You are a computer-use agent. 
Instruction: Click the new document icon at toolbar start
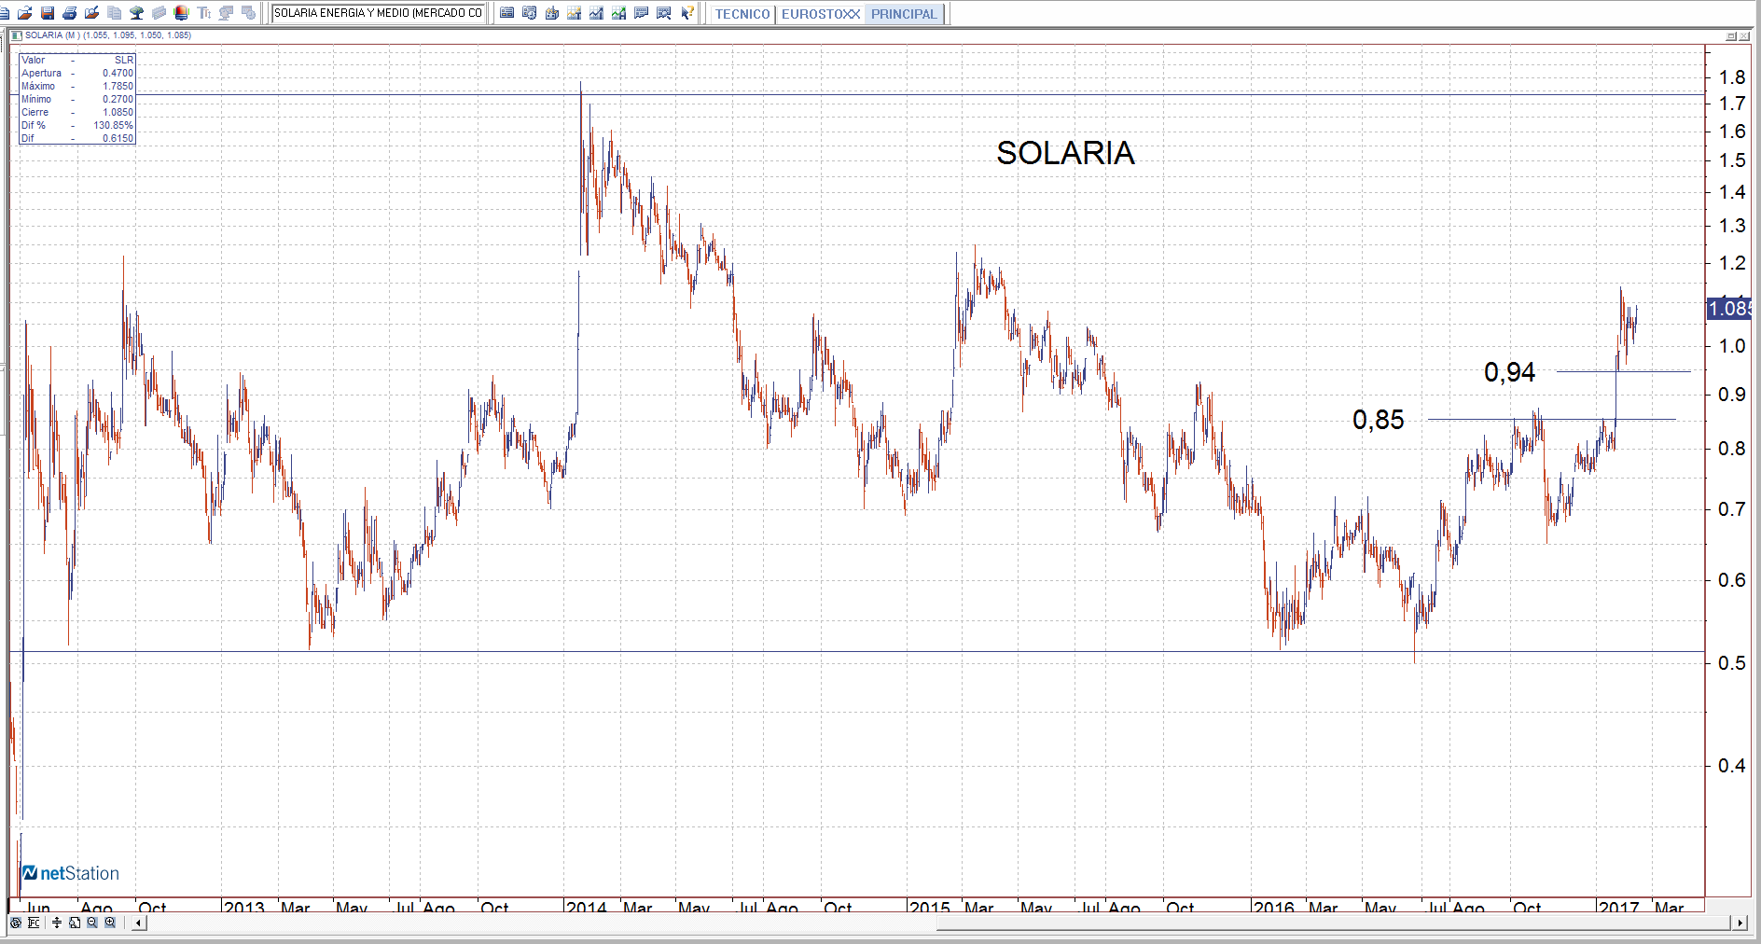coord(5,13)
